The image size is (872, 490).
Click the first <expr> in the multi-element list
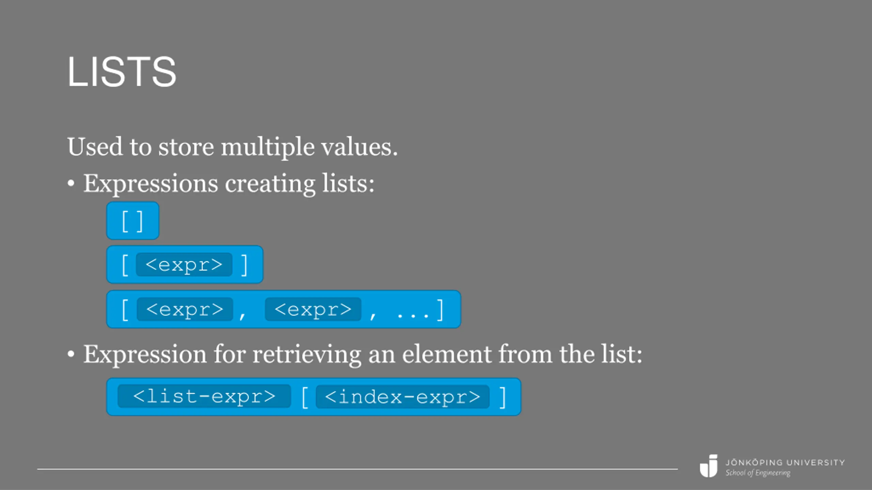pos(185,309)
